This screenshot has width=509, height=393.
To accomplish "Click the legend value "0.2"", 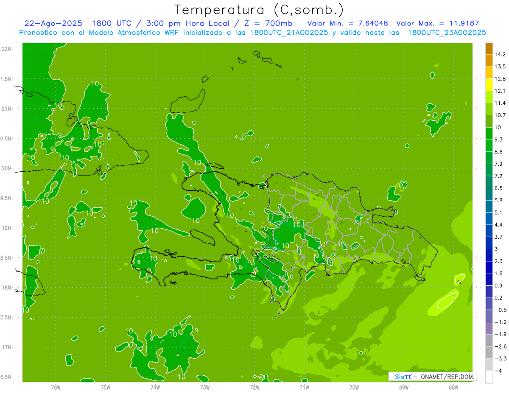I will pos(499,298).
